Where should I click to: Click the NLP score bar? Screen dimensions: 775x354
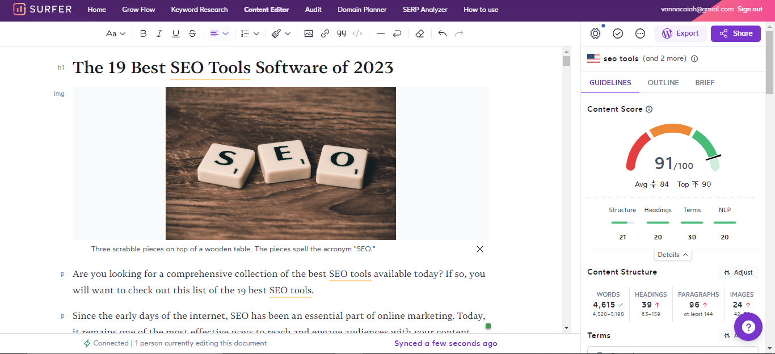[x=725, y=222]
